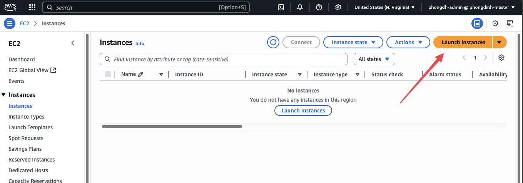This screenshot has width=523, height=183.
Task: Open Savings Plans in the sidebar
Action: [25, 149]
